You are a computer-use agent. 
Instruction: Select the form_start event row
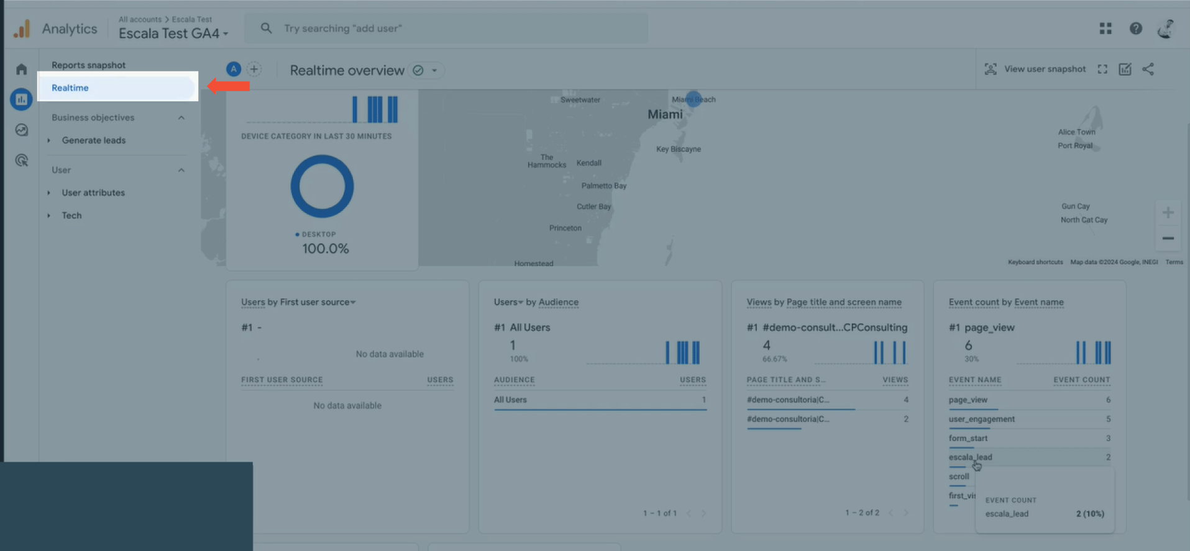[1029, 439]
